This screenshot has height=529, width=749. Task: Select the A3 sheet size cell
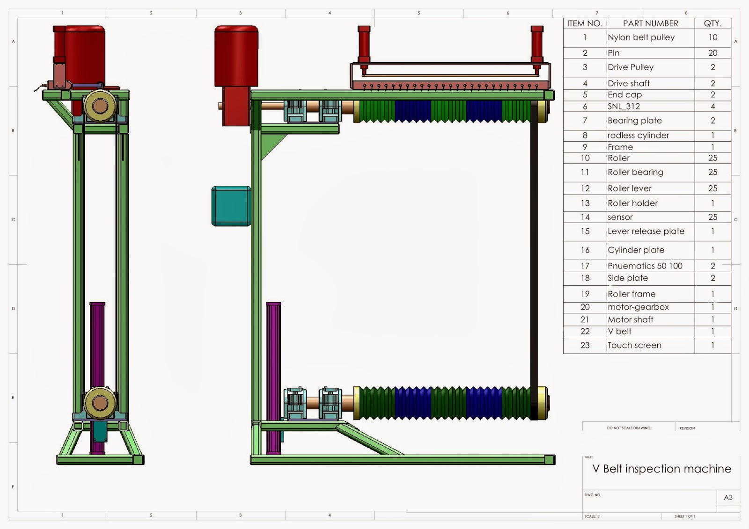[727, 498]
